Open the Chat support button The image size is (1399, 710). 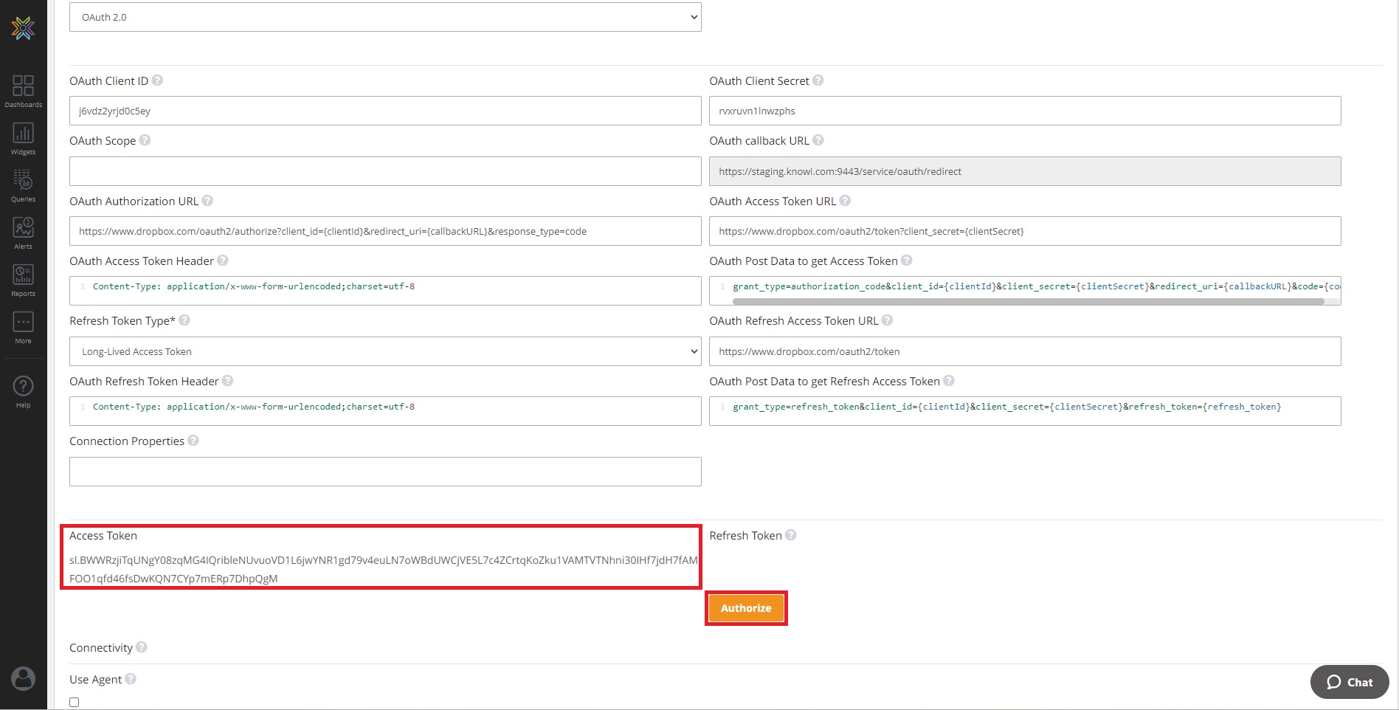(1349, 682)
